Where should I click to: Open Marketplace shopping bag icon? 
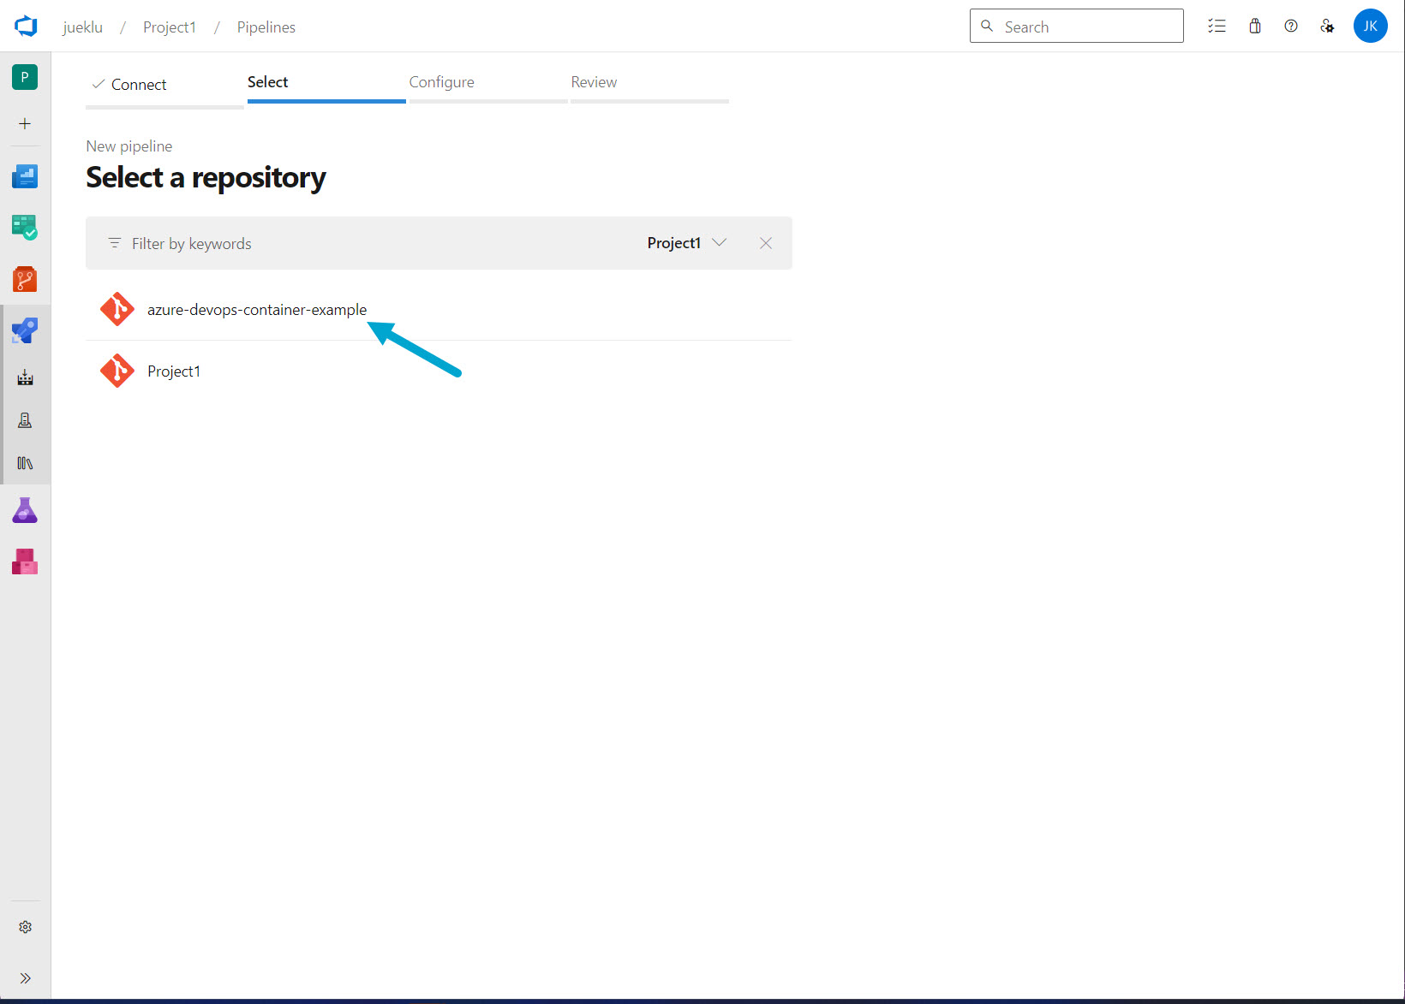[1254, 27]
